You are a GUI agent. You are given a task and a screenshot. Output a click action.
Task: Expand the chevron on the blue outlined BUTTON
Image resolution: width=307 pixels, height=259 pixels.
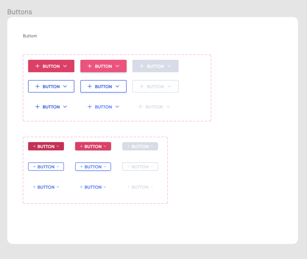click(x=65, y=86)
